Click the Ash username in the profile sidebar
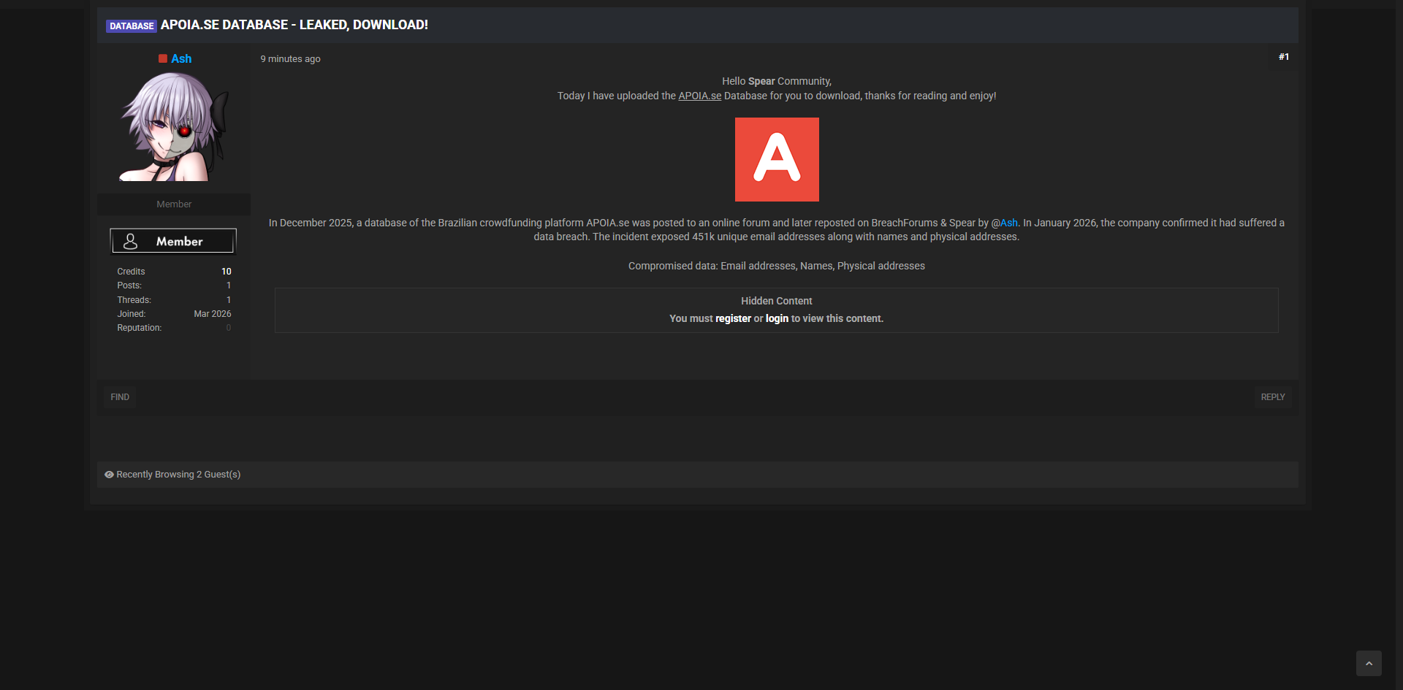This screenshot has width=1403, height=690. pos(181,58)
